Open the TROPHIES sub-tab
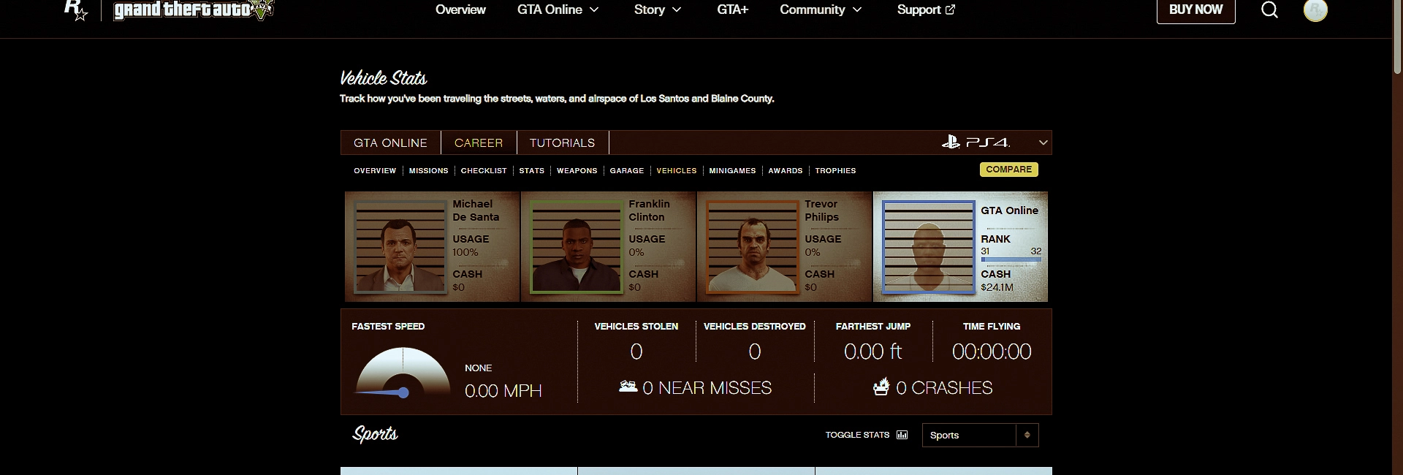Viewport: 1403px width, 475px height. [835, 170]
